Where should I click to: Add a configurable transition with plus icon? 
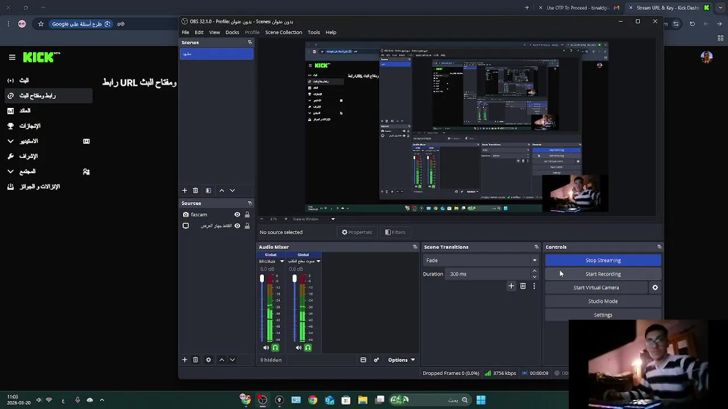511,286
